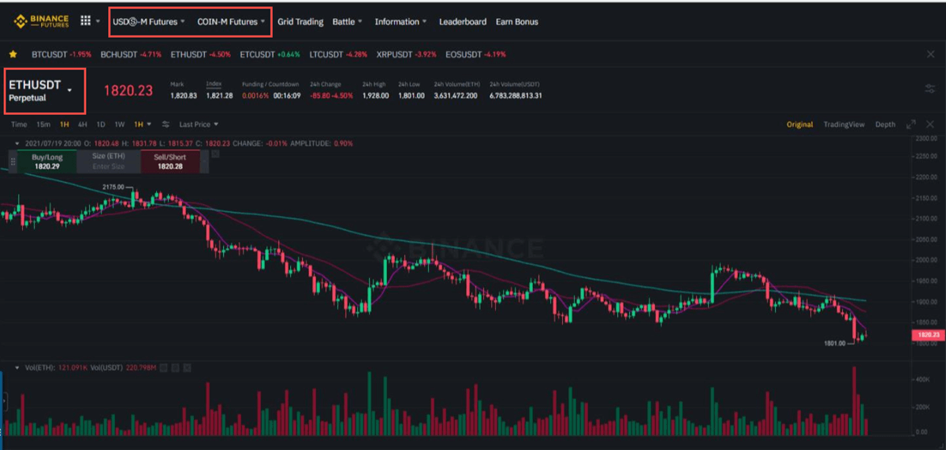The height and width of the screenshot is (450, 946).
Task: Click 24h High value 1,928.00
Action: coord(376,95)
